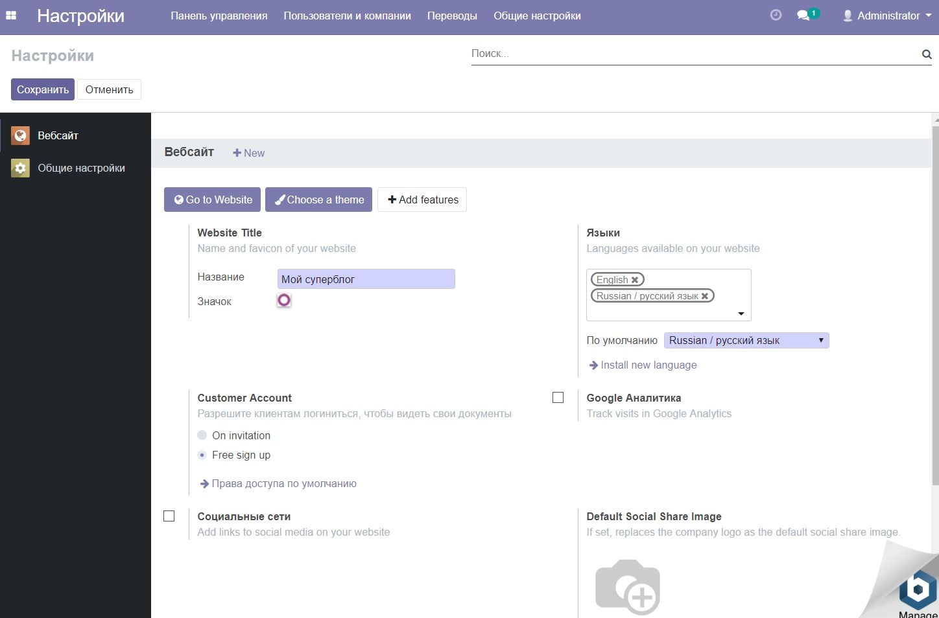Open the Переводы menu item
Image resolution: width=939 pixels, height=618 pixels.
click(x=452, y=16)
